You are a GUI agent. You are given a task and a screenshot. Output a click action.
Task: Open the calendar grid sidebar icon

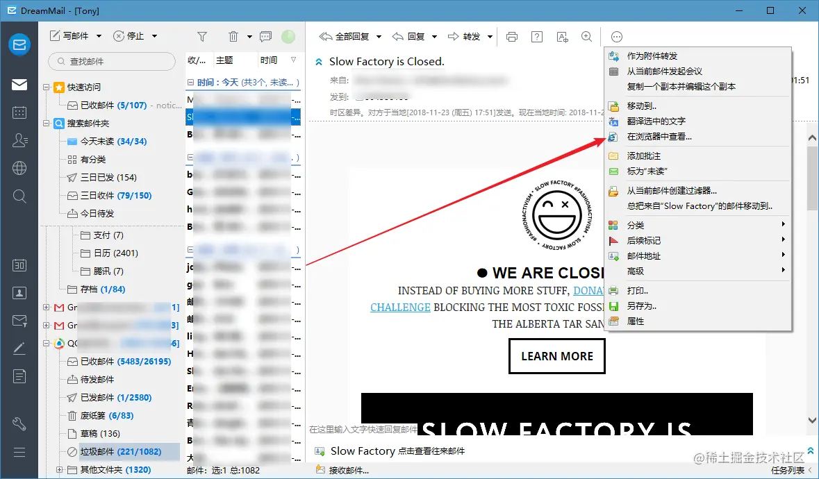click(x=19, y=112)
